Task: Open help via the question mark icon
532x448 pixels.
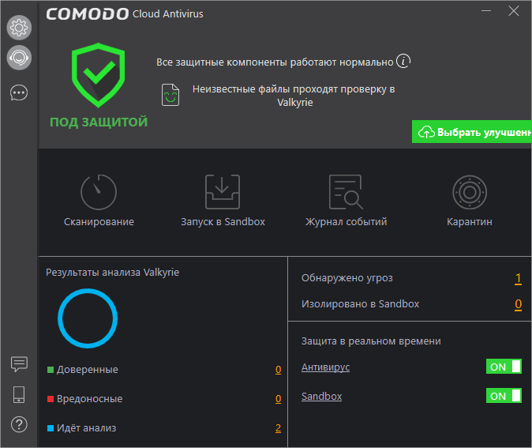Action: tap(19, 424)
